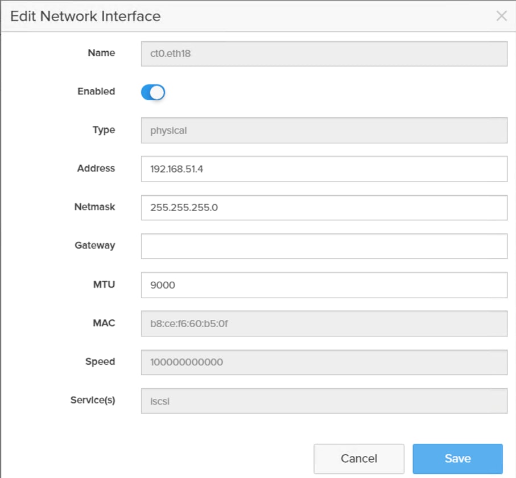Select the MTU value 9000
Image resolution: width=516 pixels, height=478 pixels.
coord(324,285)
